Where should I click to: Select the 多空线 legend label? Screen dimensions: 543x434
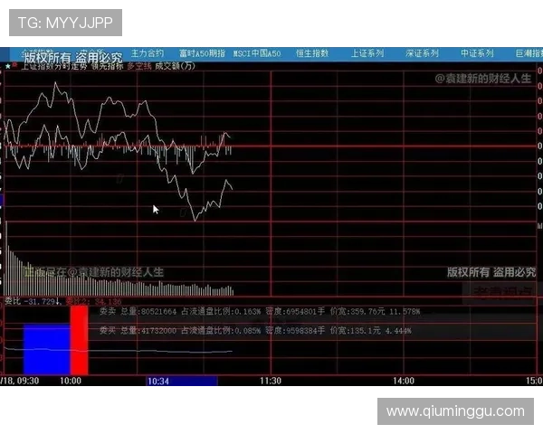[139, 66]
